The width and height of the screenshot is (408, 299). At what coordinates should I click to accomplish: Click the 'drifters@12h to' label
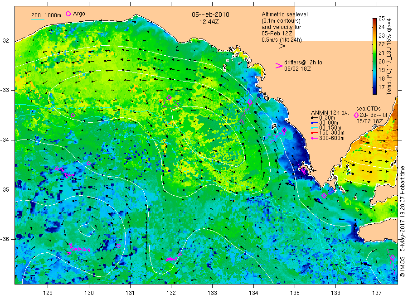pos(303,63)
